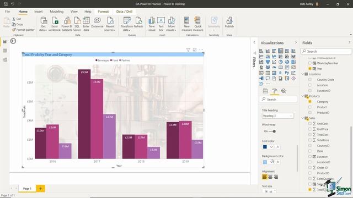Open Recent sources dropdown
Image resolution: width=353 pixels, height=198 pixels.
coord(110,24)
